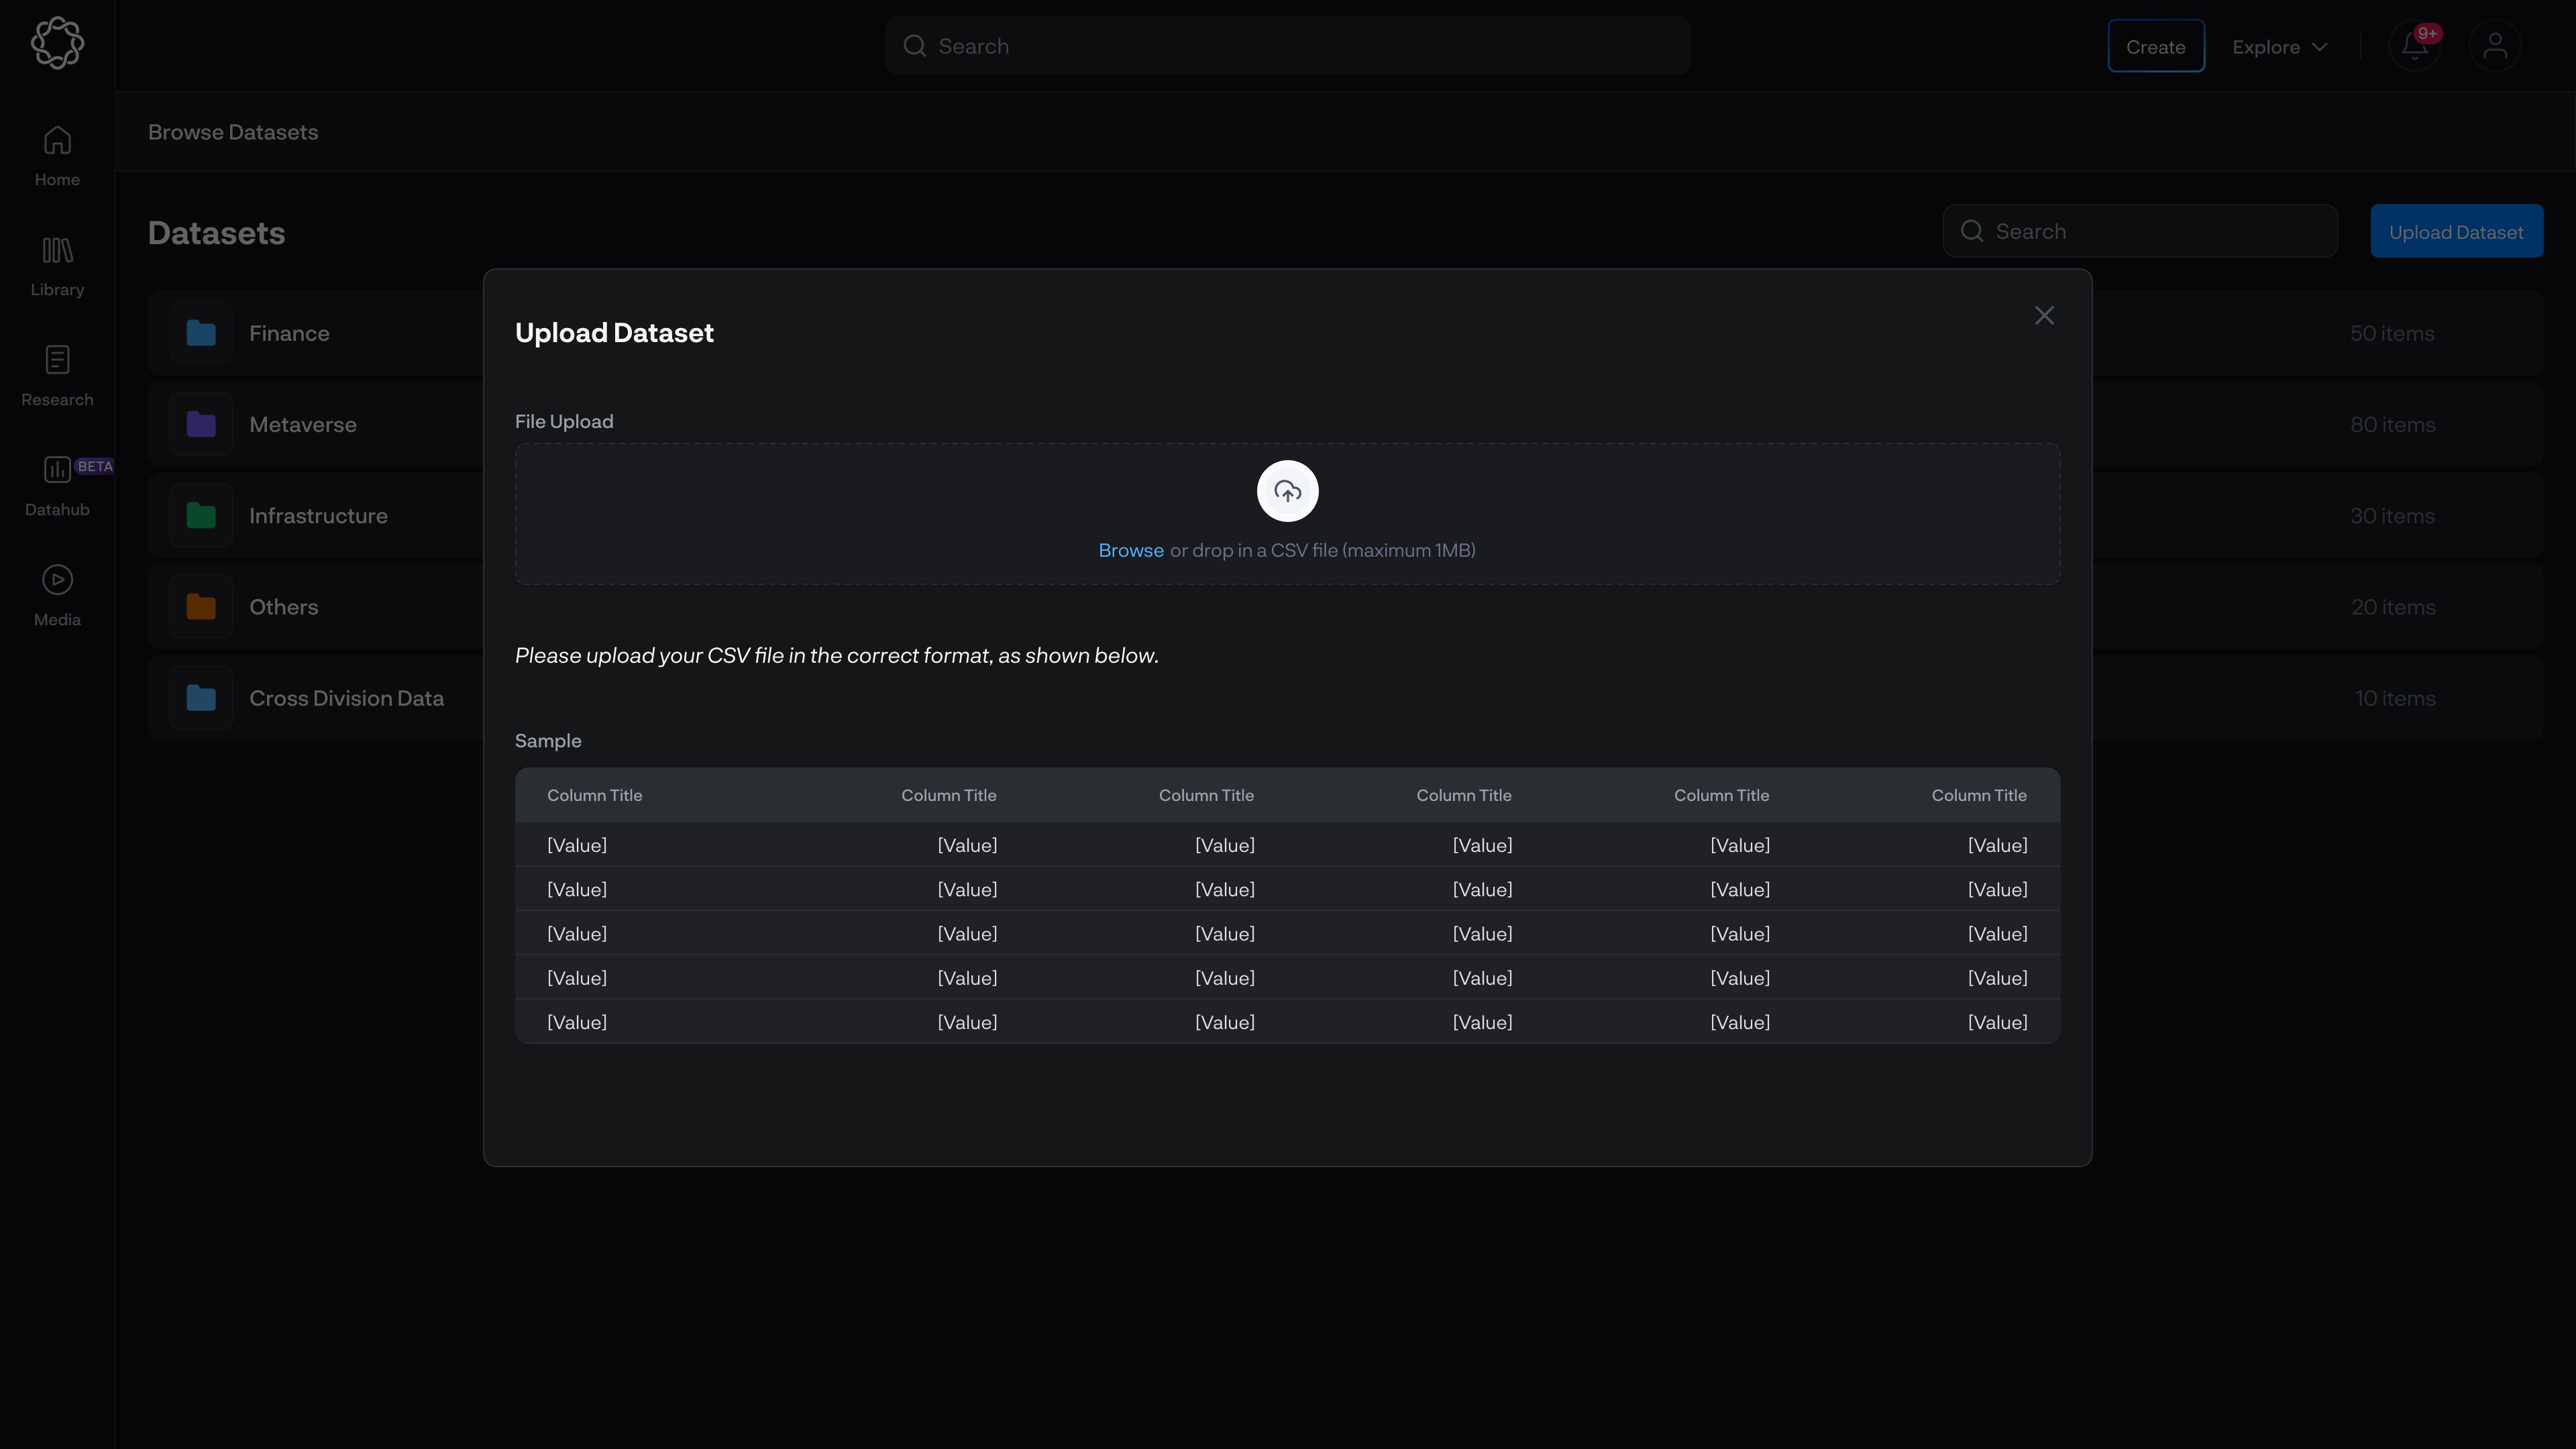Open the Home sidebar section
The height and width of the screenshot is (1449, 2576).
coord(57,156)
